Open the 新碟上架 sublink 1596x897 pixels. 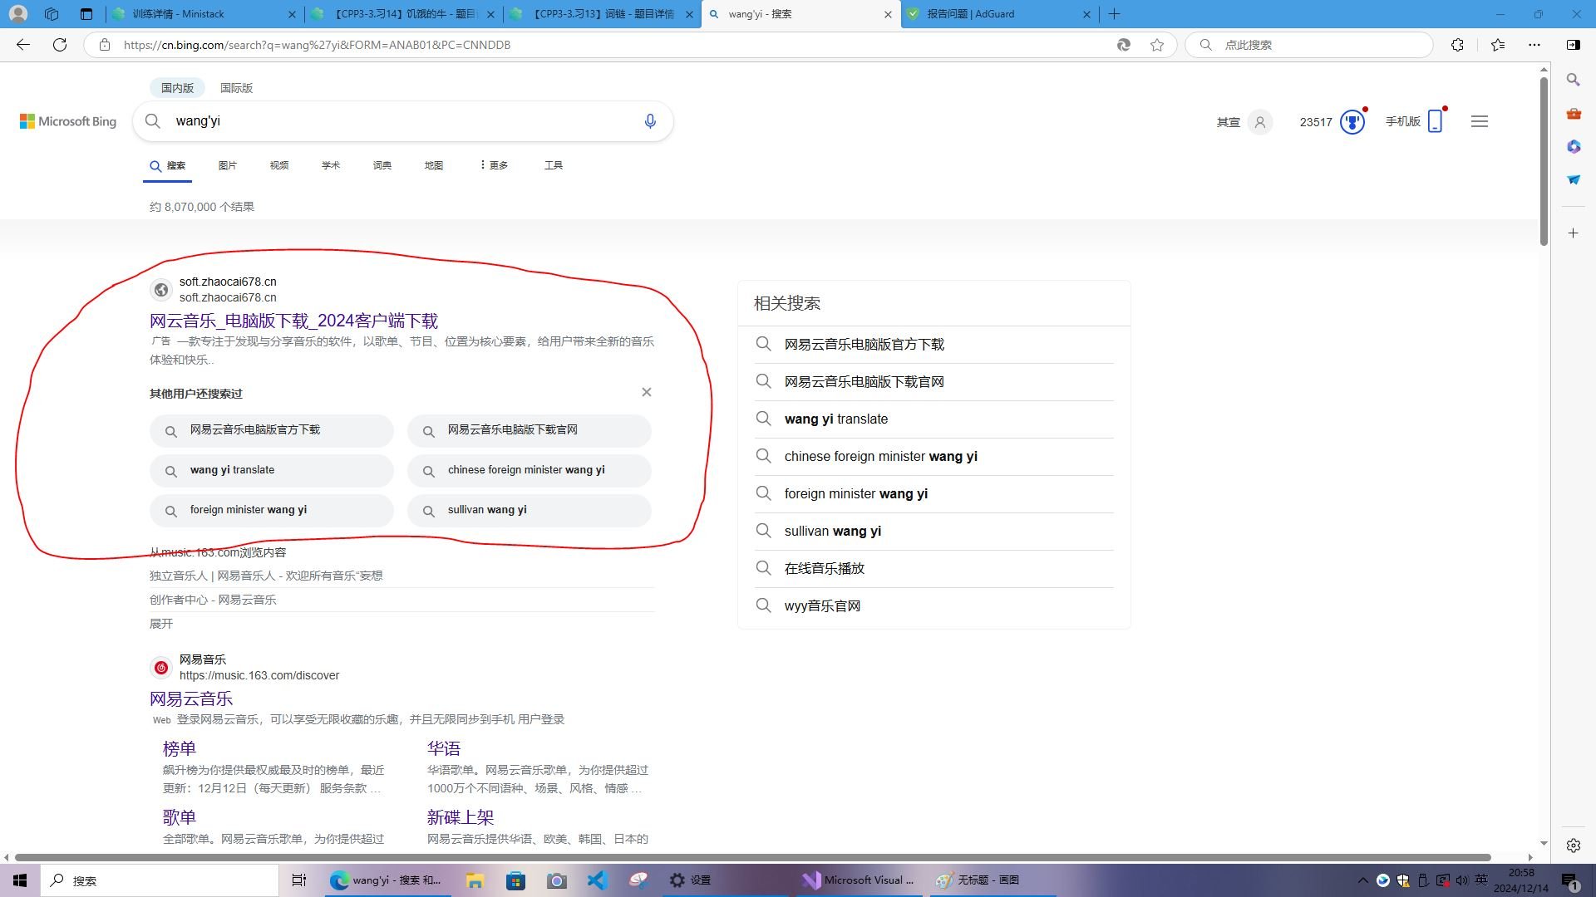point(461,817)
